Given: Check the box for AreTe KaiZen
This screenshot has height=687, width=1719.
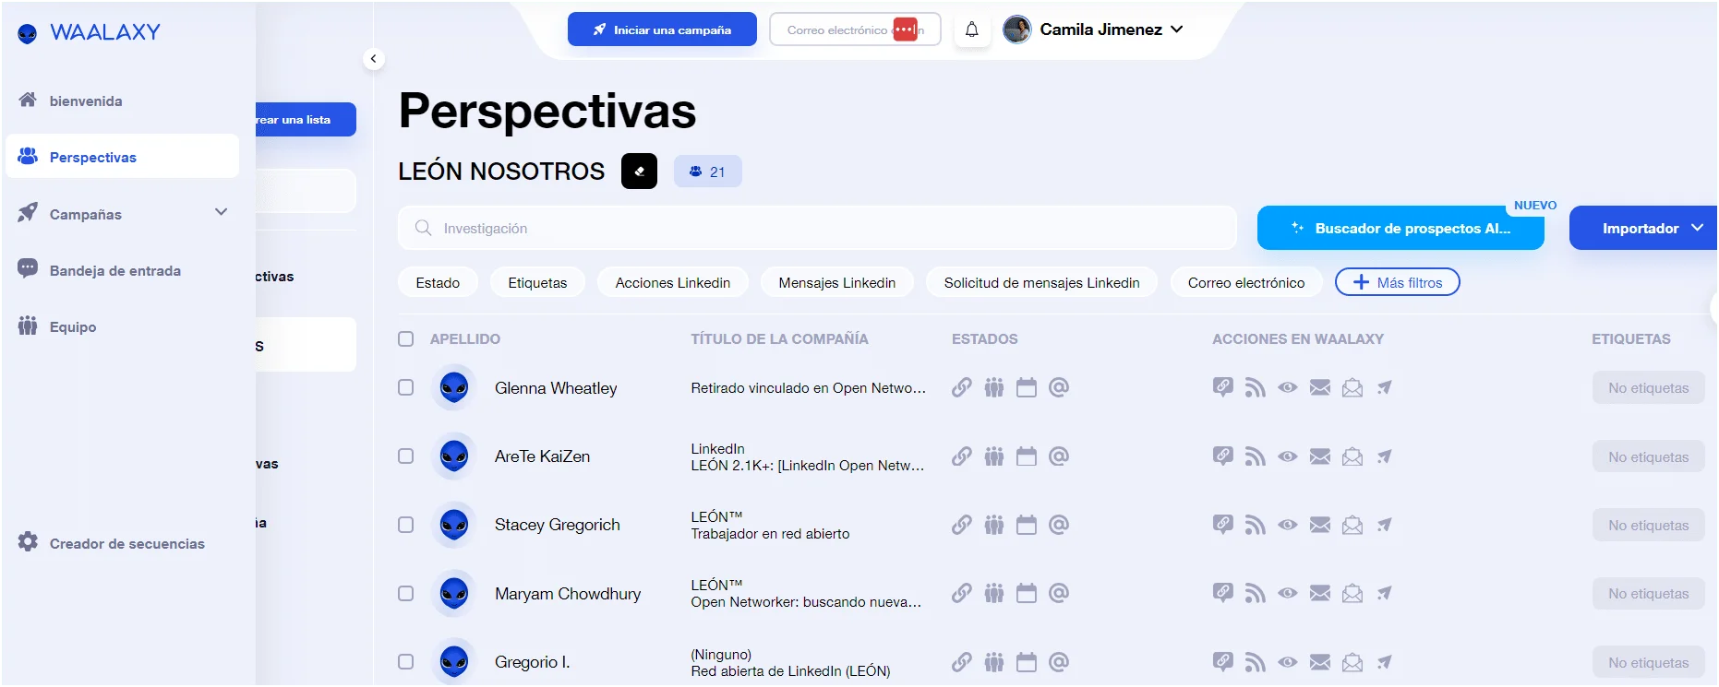Looking at the screenshot, I should (x=406, y=456).
